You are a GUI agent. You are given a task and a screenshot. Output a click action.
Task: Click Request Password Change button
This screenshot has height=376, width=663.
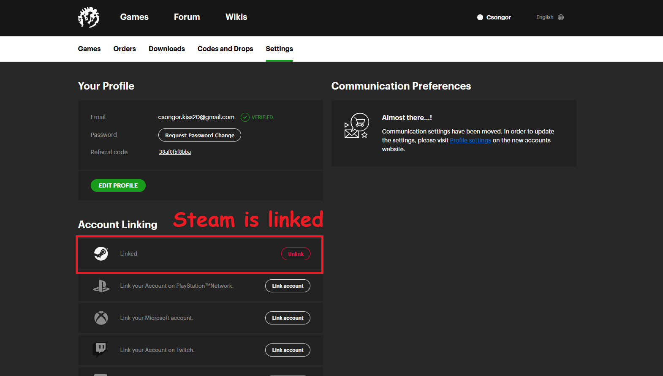coord(200,135)
